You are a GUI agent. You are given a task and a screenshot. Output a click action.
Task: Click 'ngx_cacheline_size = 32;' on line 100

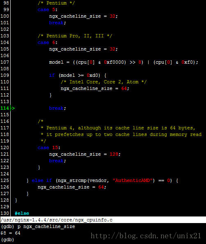click(x=83, y=16)
